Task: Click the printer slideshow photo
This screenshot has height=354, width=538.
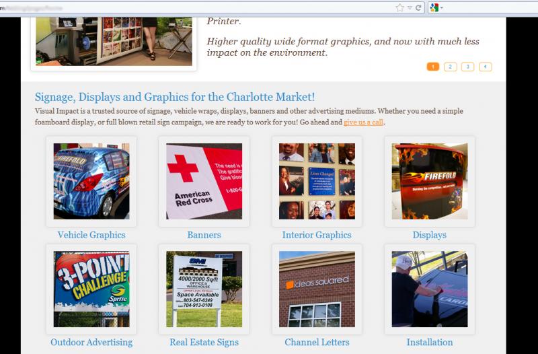Action: coord(114,41)
